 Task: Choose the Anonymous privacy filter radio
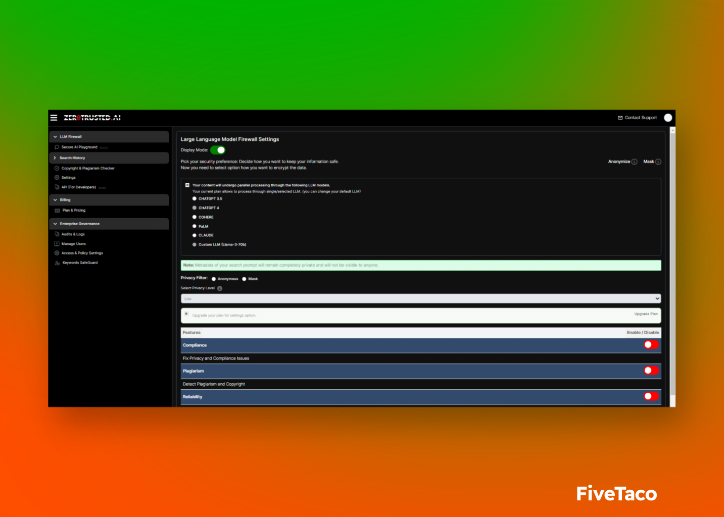tap(214, 279)
